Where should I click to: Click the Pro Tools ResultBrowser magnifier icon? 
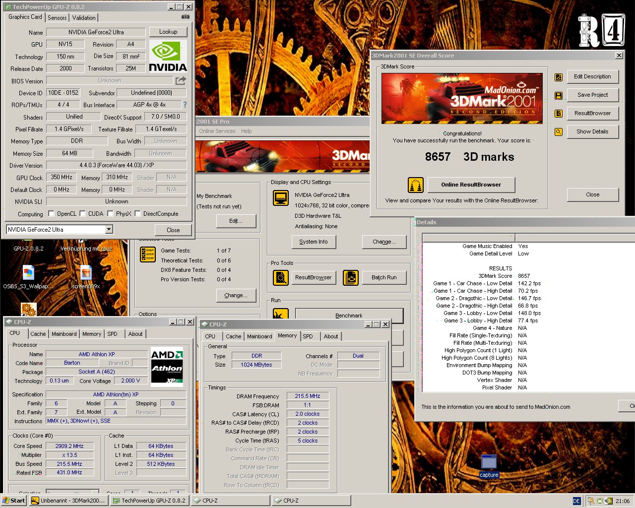point(281,278)
